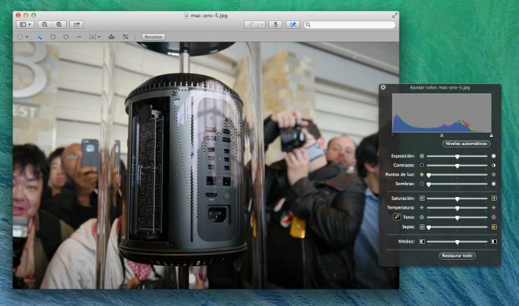Viewport: 519px width, 306px height.
Task: Select the oval shape tool
Action: [x=66, y=37]
